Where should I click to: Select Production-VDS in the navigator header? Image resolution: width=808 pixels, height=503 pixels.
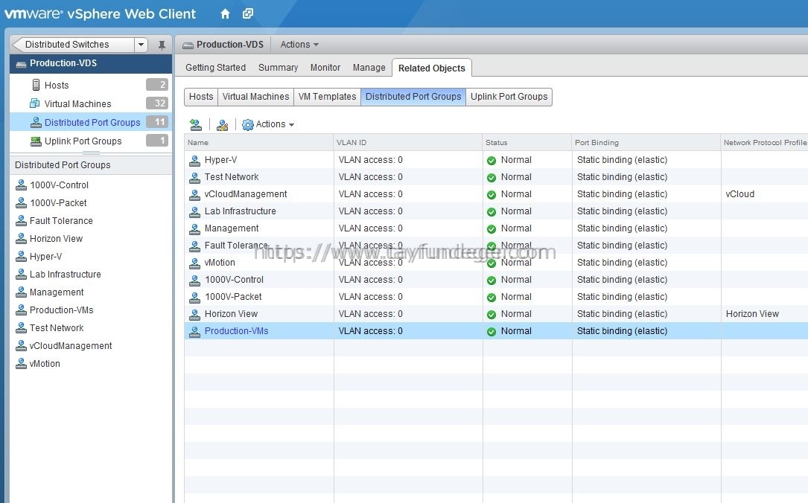click(91, 63)
